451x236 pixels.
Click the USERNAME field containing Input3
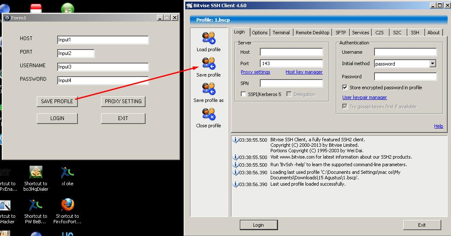(x=103, y=67)
